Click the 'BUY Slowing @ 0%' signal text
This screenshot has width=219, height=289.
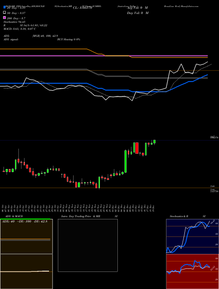tap(69, 39)
